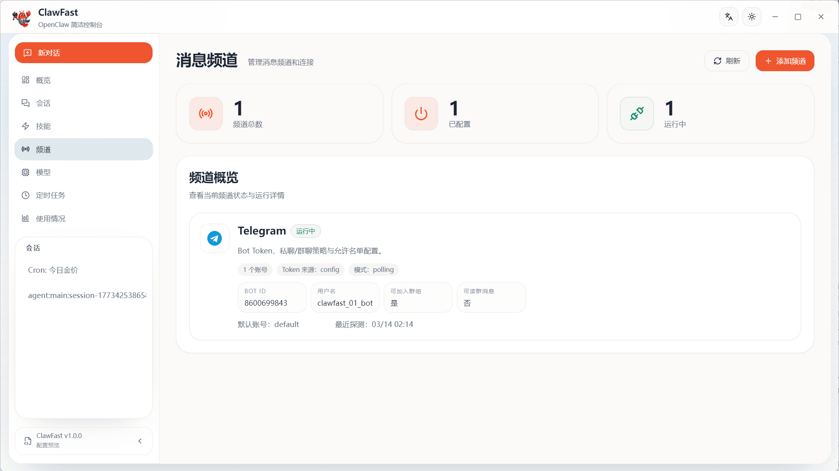Open the 概览 overview menu item
The width and height of the screenshot is (839, 471).
click(43, 80)
